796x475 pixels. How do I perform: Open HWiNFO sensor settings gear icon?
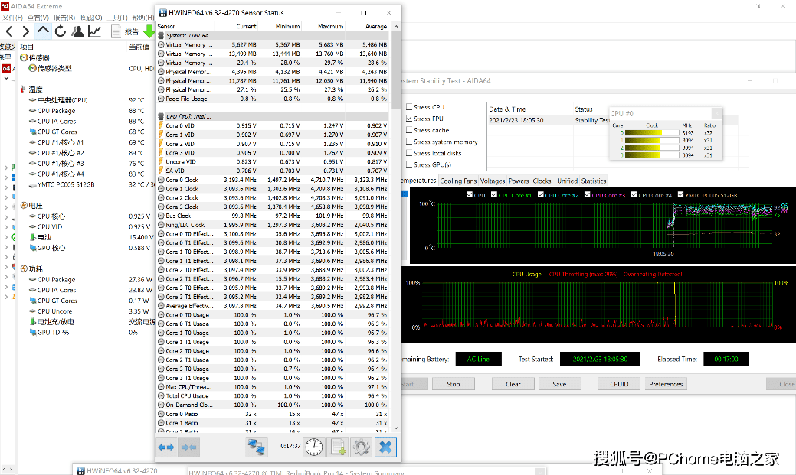pyautogui.click(x=361, y=447)
